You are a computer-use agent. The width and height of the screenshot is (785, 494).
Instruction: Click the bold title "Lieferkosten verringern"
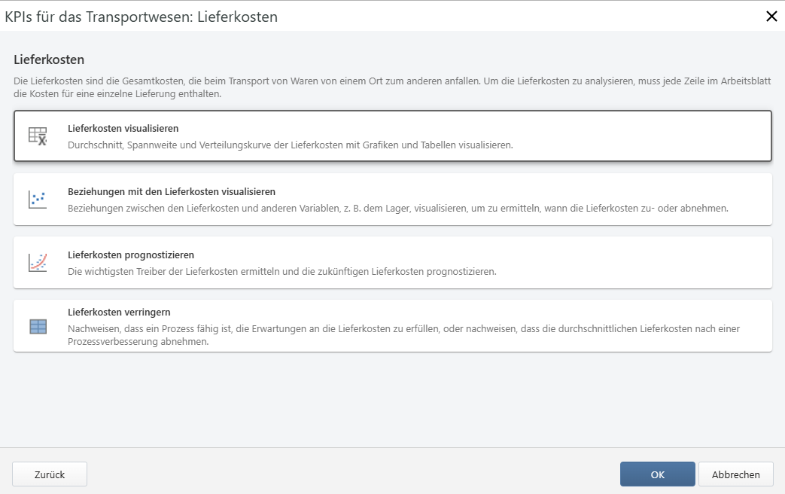click(x=120, y=312)
